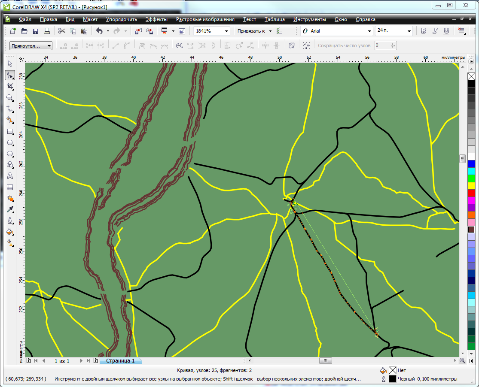
Task: Create a new document
Action: tap(13, 31)
